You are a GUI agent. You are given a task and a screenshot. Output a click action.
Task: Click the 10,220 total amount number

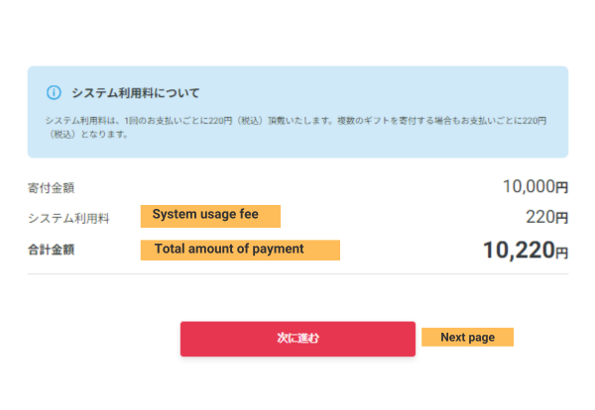click(516, 250)
